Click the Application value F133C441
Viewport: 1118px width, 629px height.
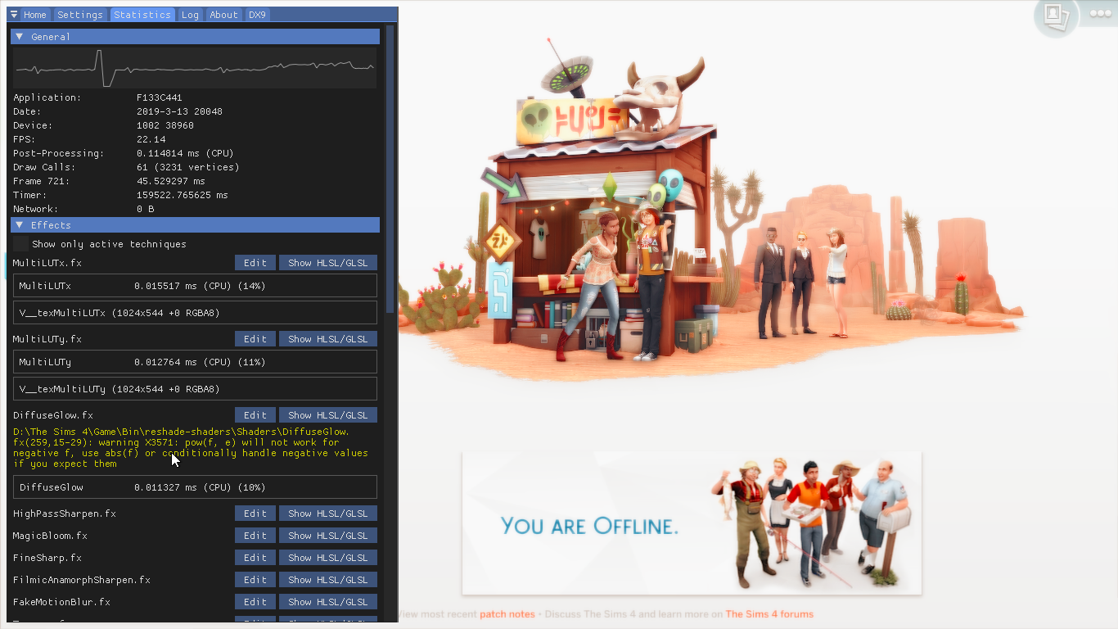[160, 97]
